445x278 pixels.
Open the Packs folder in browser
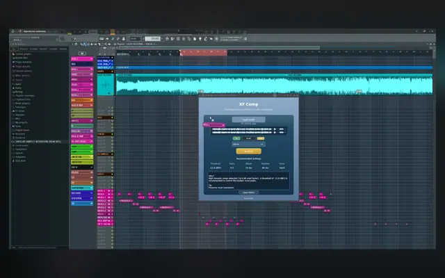tap(17, 126)
